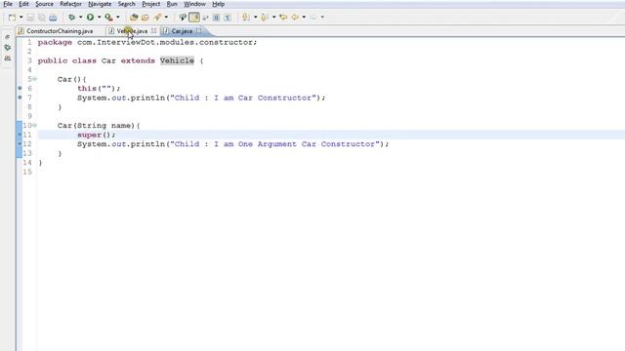Open the Edit menu
This screenshot has height=351, width=625.
click(x=23, y=4)
